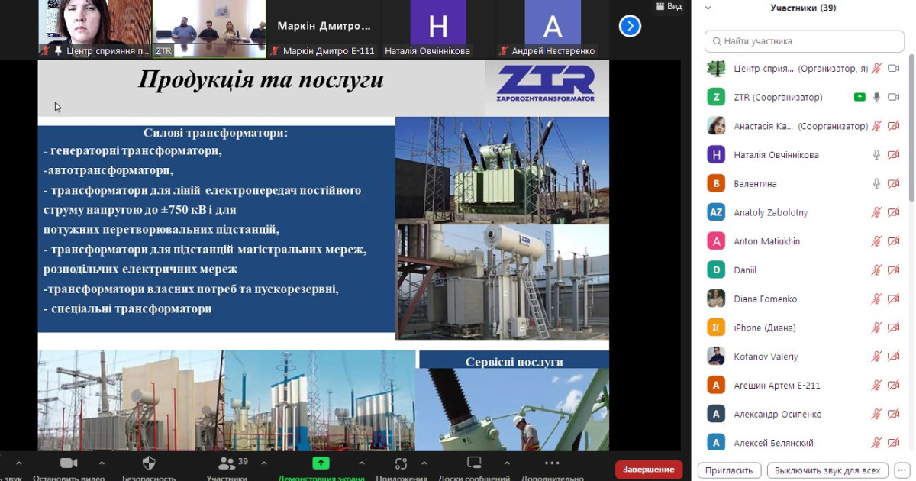
Task: Open the Вид view menu
Action: [669, 6]
